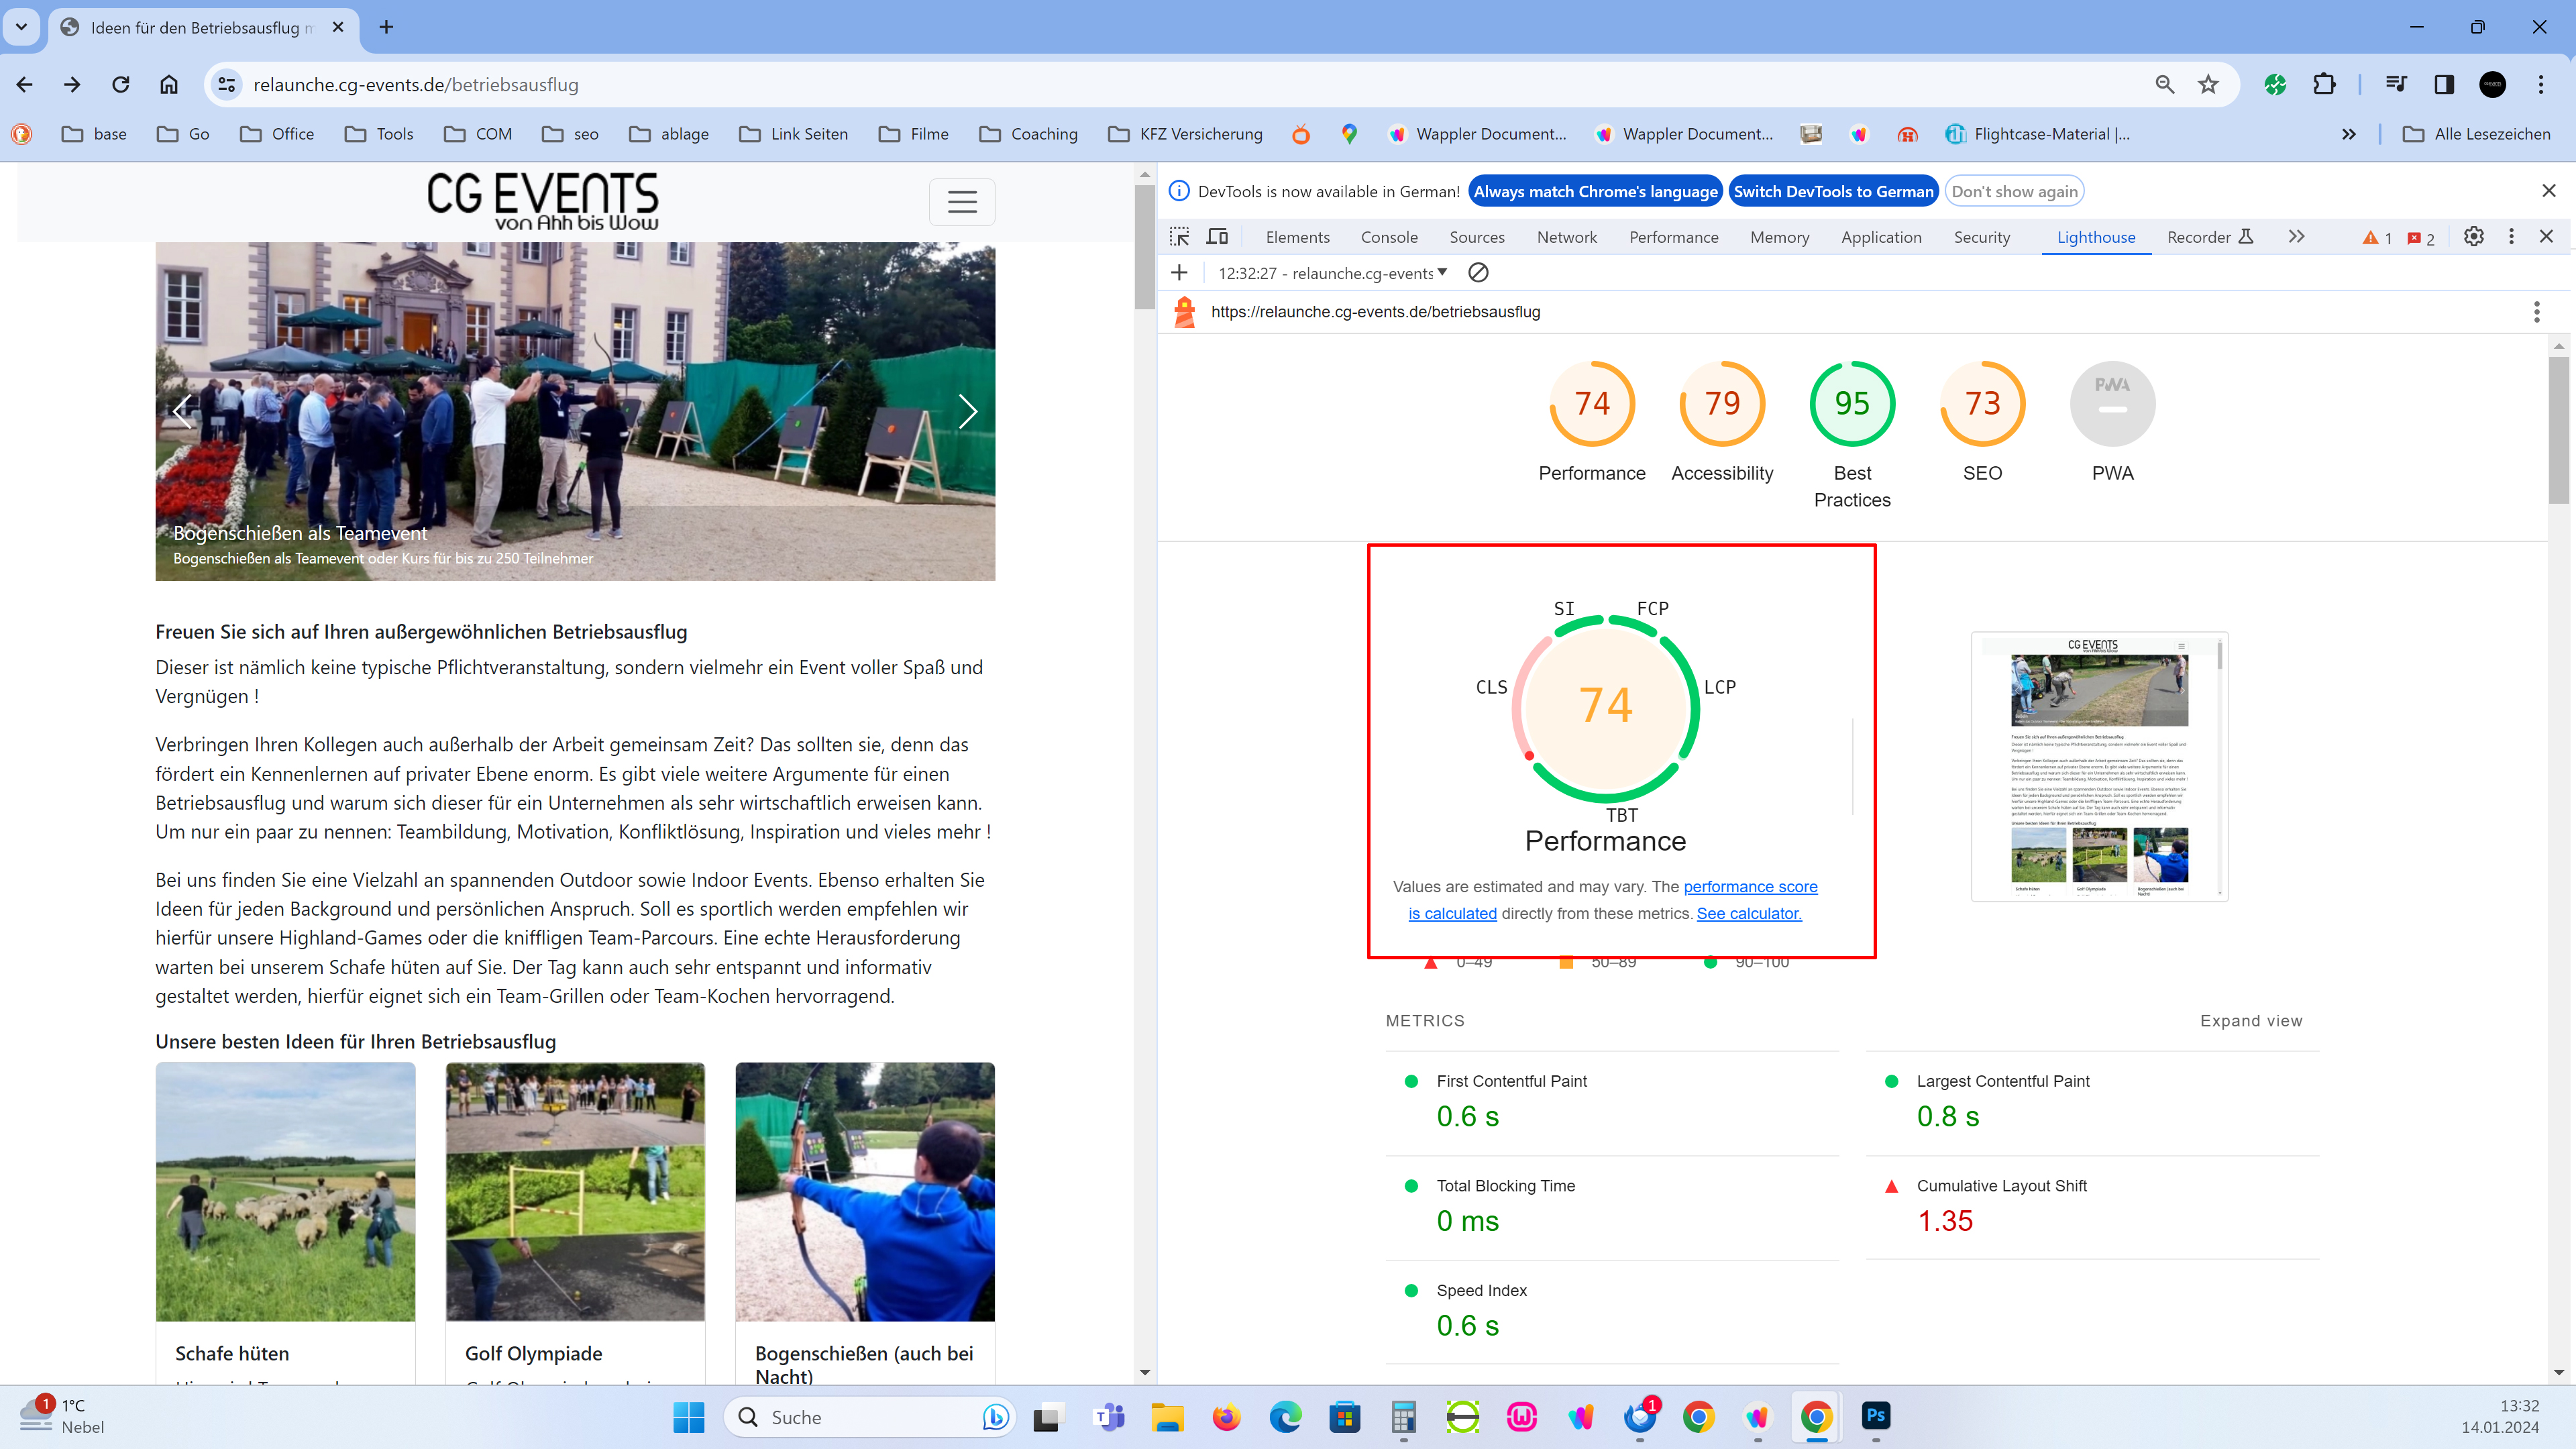Open the Lighthouse report tools menu
The height and width of the screenshot is (1449, 2576).
click(2537, 312)
